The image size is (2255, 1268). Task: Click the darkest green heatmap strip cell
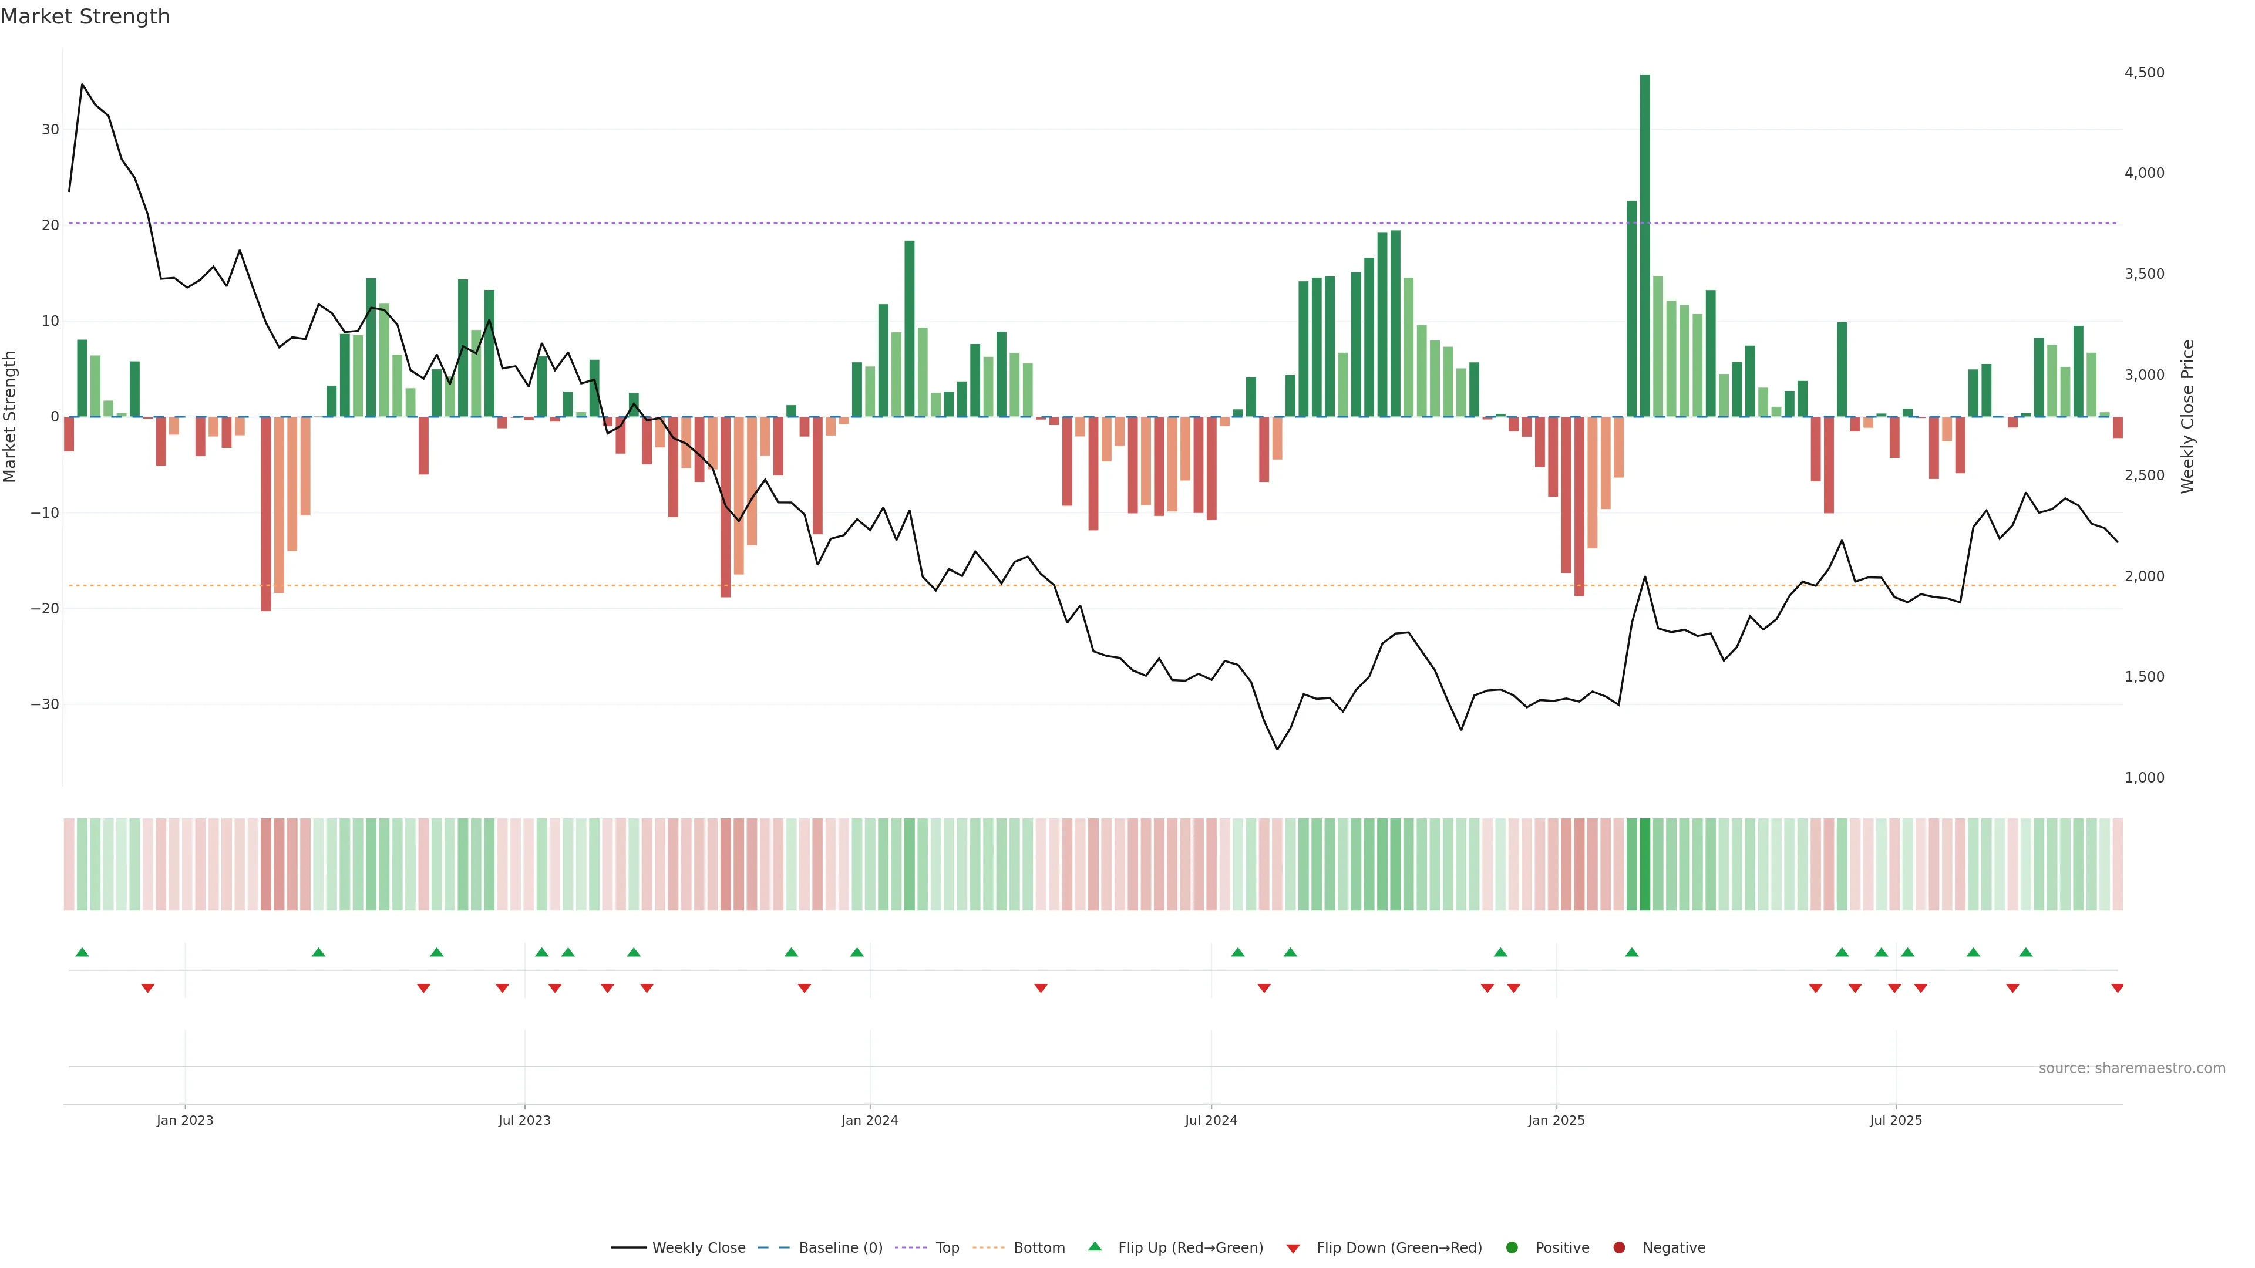[1645, 865]
